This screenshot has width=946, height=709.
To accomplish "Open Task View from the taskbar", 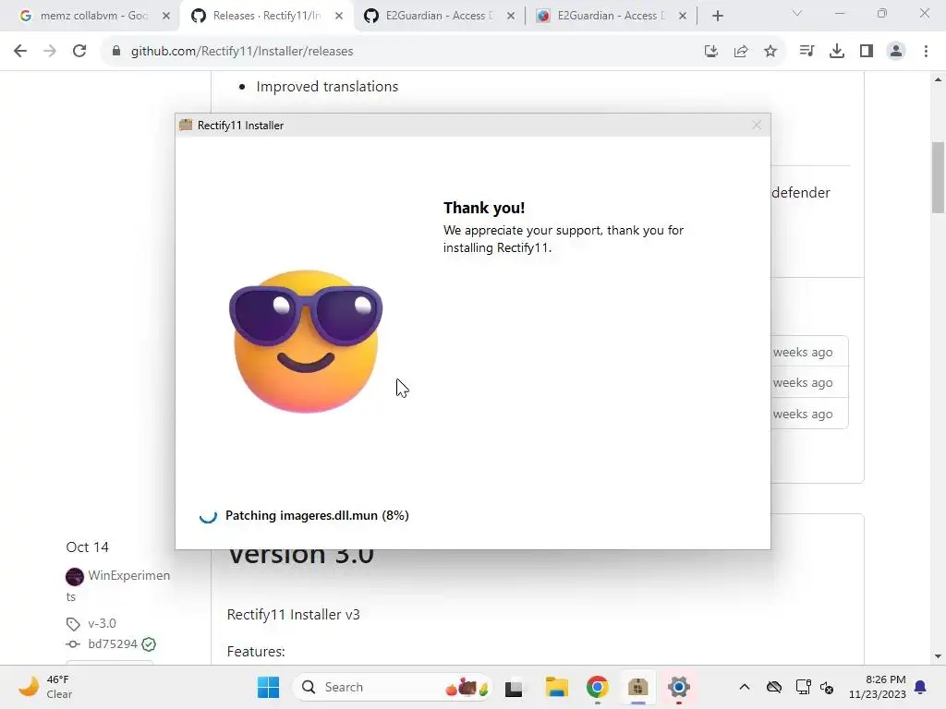I will [514, 687].
